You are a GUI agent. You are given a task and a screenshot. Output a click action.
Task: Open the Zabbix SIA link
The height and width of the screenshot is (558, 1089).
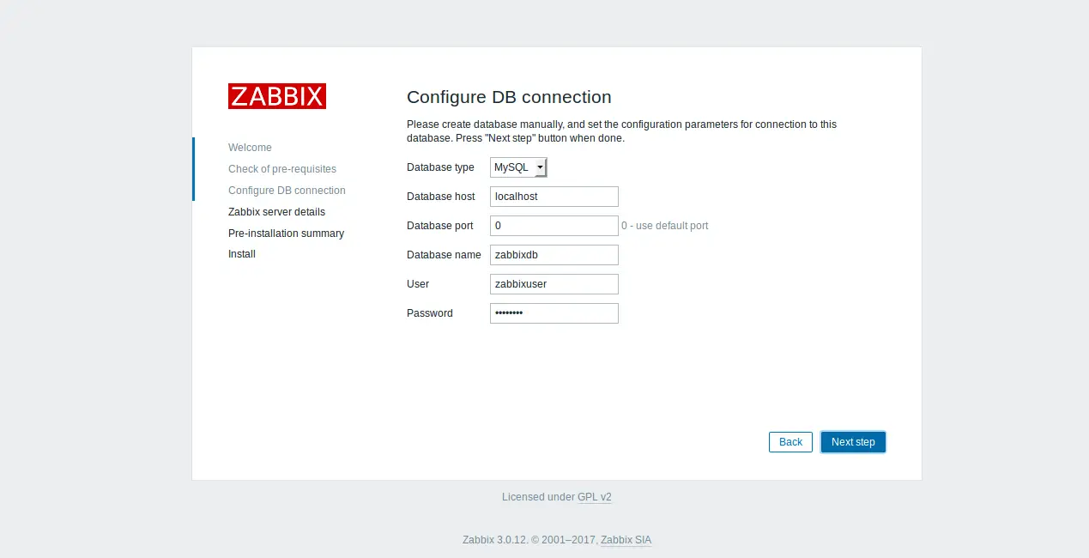tap(626, 540)
